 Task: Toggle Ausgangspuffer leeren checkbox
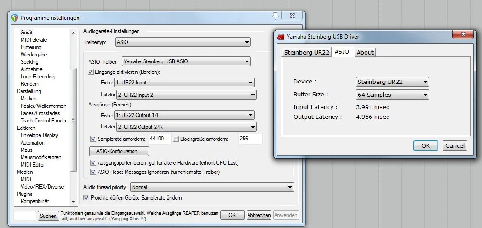93,162
